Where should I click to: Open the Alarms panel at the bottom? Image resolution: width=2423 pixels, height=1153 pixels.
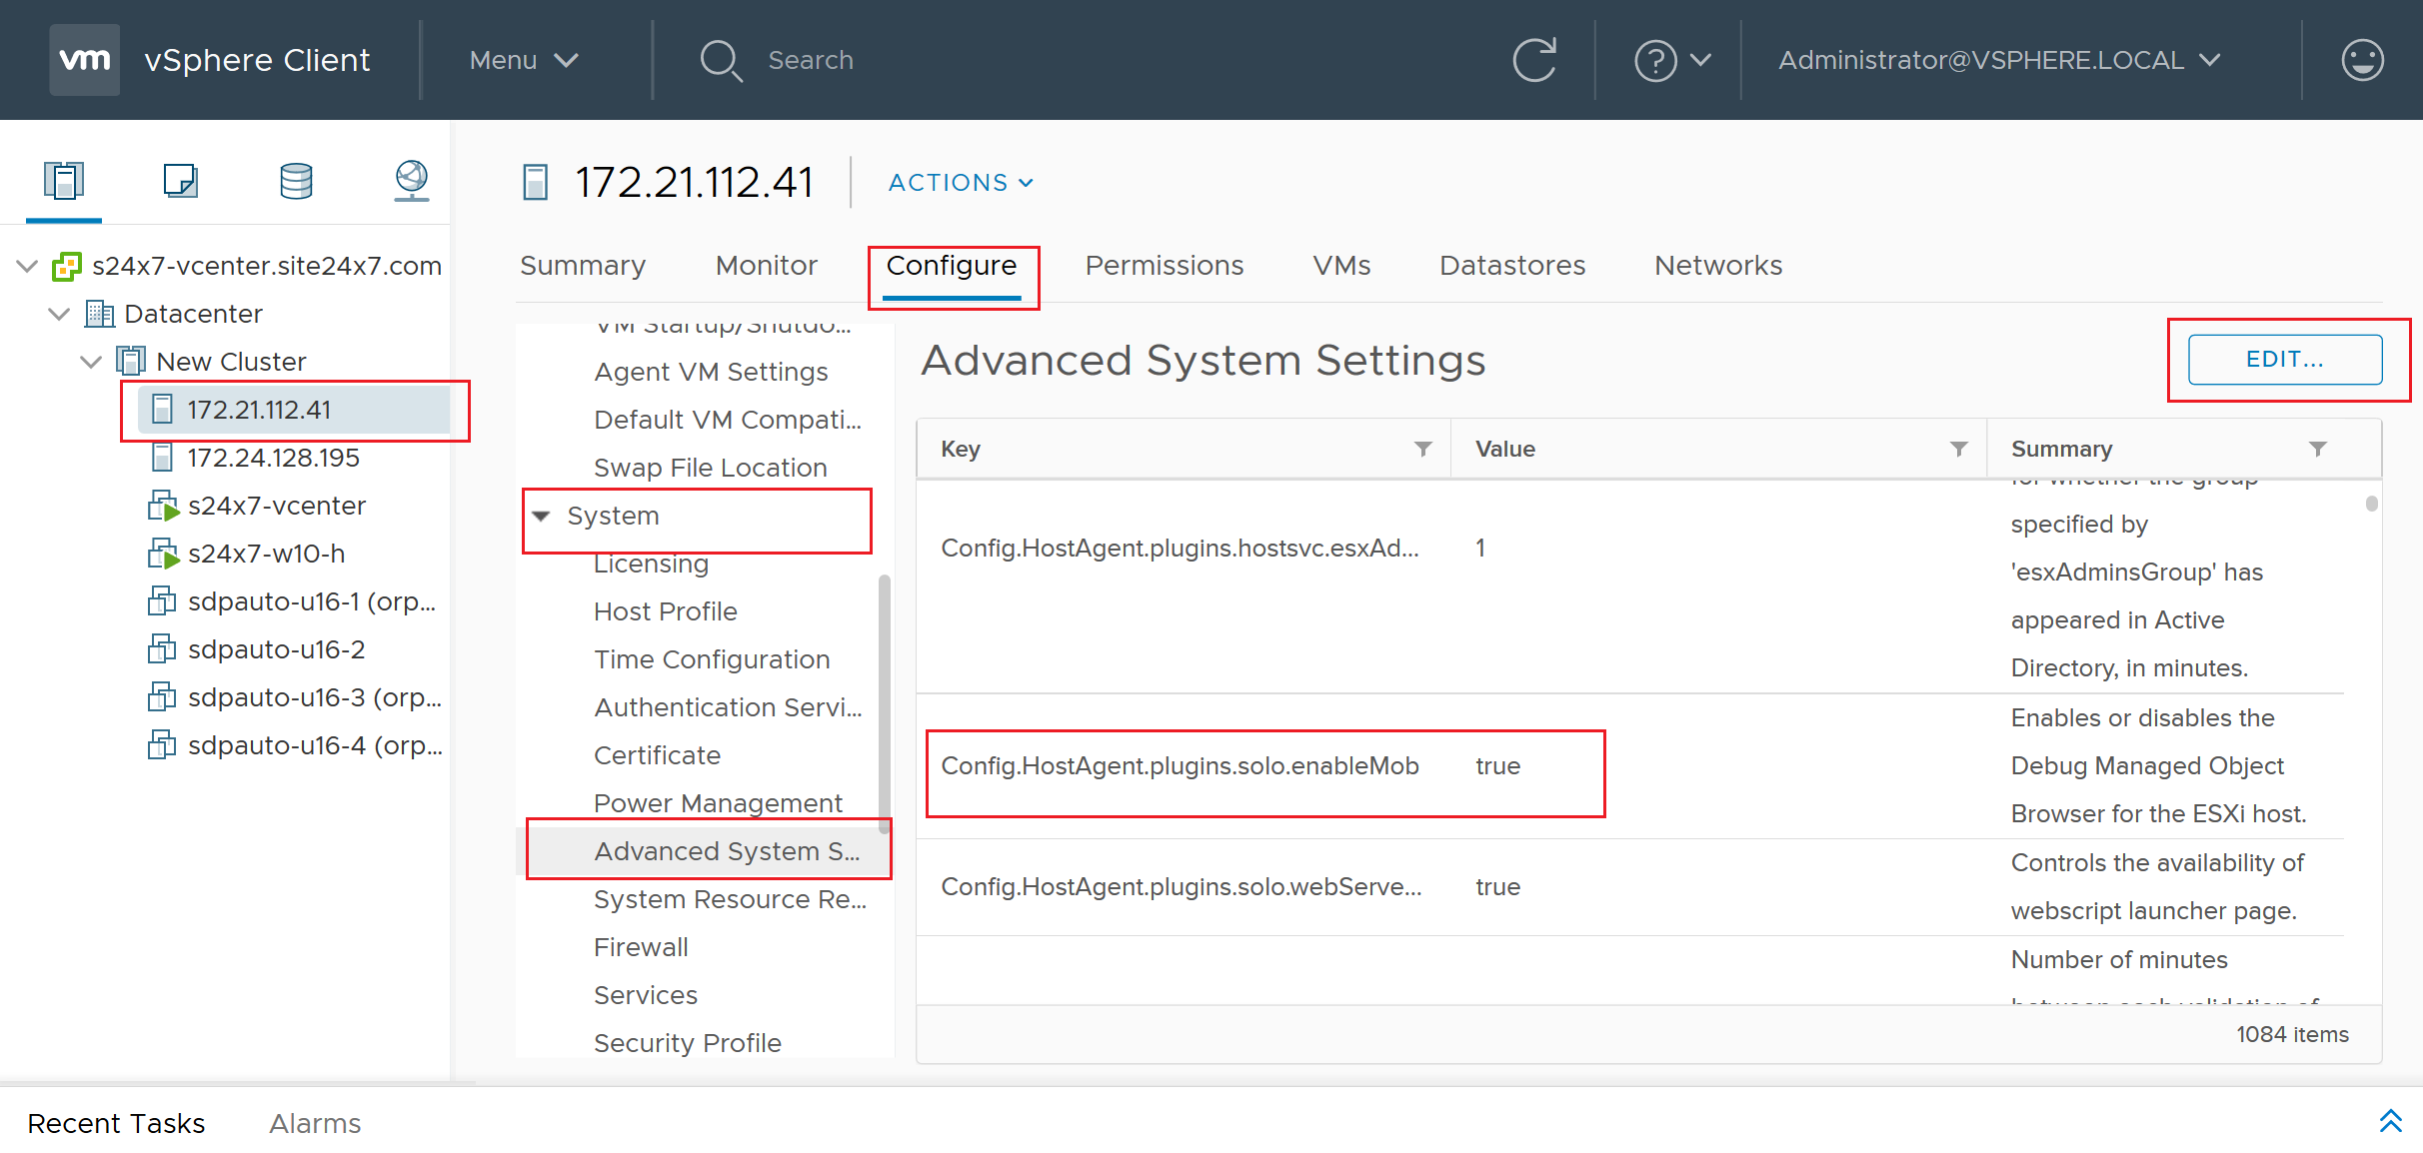click(x=314, y=1122)
